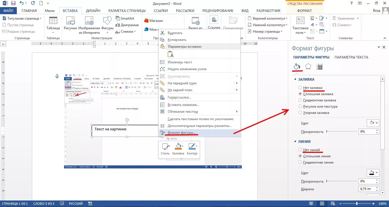Choose the keep text only paste option icon
Viewport: 389px width, 207px height.
pyautogui.click(x=170, y=54)
